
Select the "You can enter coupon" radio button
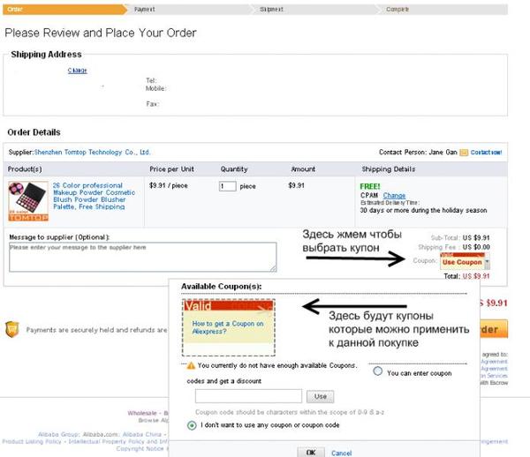click(379, 371)
